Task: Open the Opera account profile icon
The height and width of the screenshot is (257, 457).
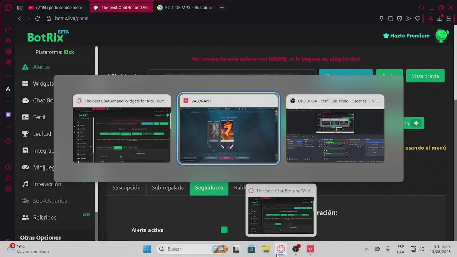Action: [431, 19]
